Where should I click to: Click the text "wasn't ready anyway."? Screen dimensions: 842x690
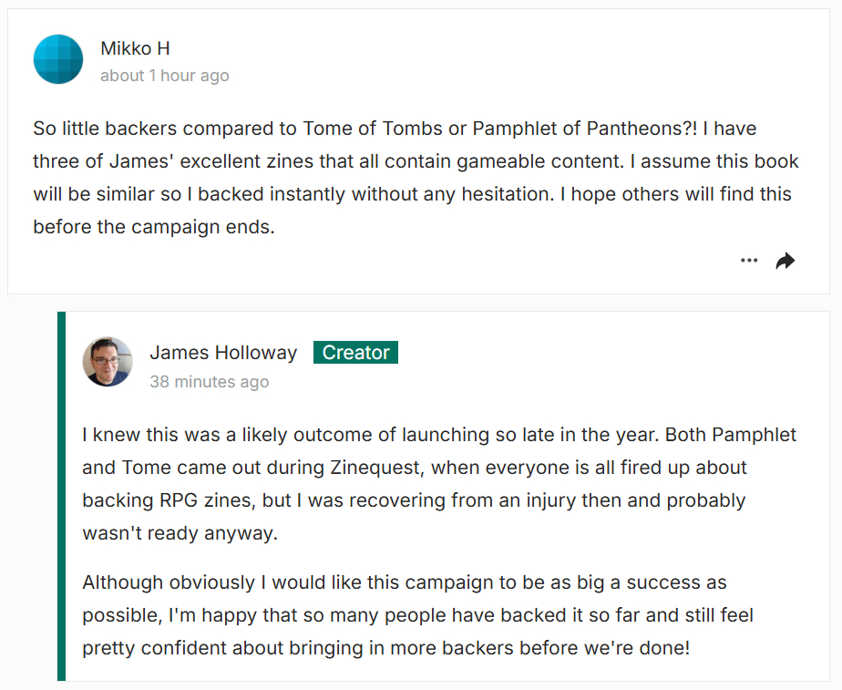click(x=180, y=533)
